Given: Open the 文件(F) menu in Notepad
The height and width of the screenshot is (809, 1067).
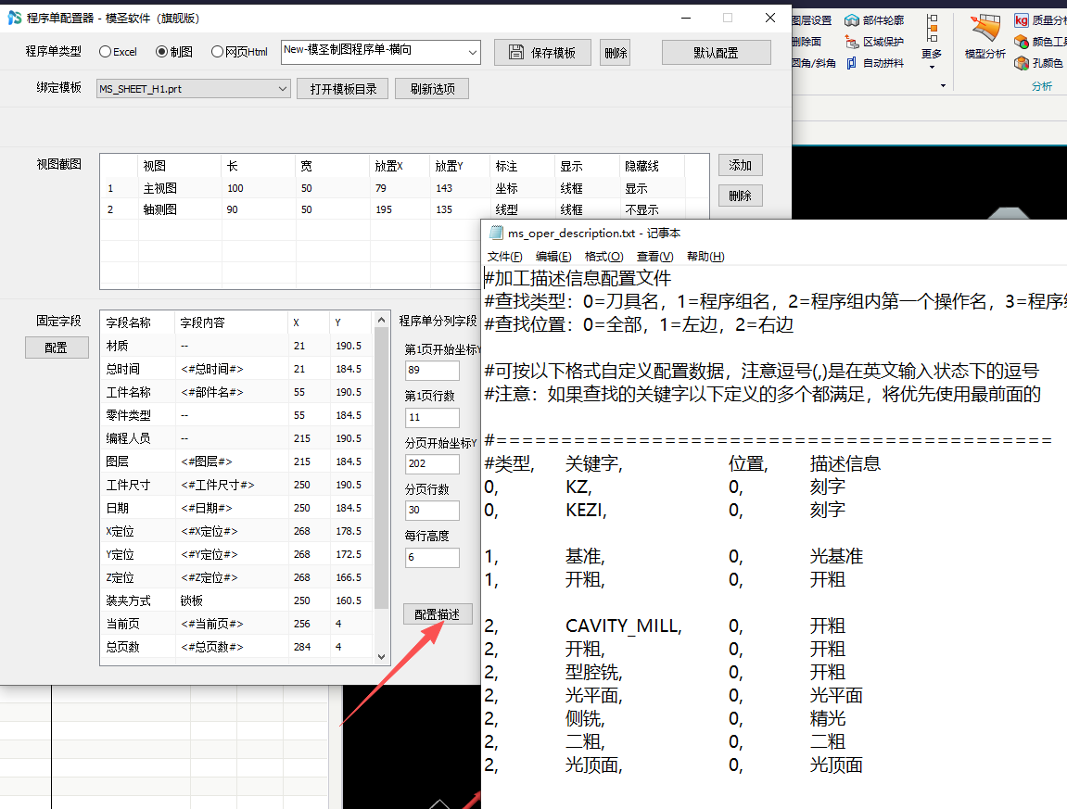Looking at the screenshot, I should pos(505,257).
